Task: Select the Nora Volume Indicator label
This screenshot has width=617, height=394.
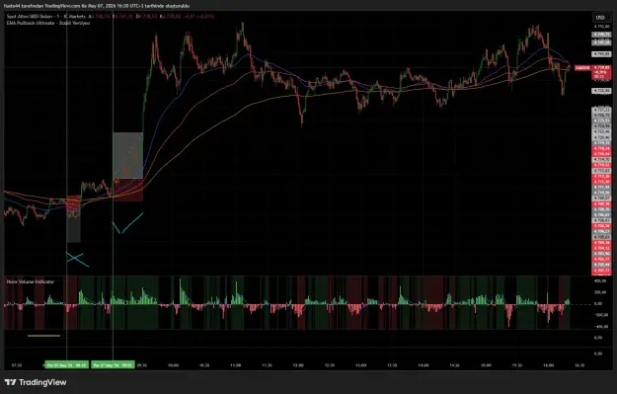Action: pyautogui.click(x=31, y=281)
